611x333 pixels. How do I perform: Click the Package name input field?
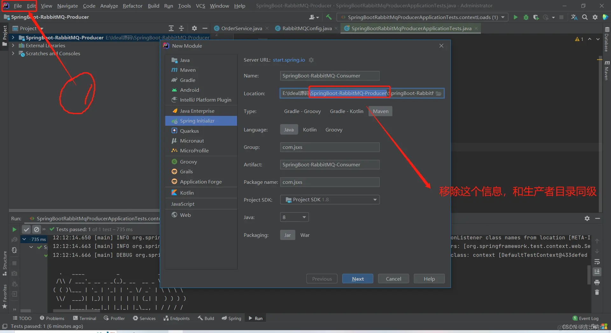(330, 182)
